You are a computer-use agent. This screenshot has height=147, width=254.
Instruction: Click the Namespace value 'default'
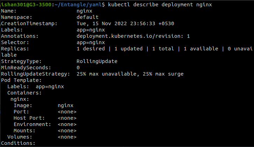(x=87, y=17)
